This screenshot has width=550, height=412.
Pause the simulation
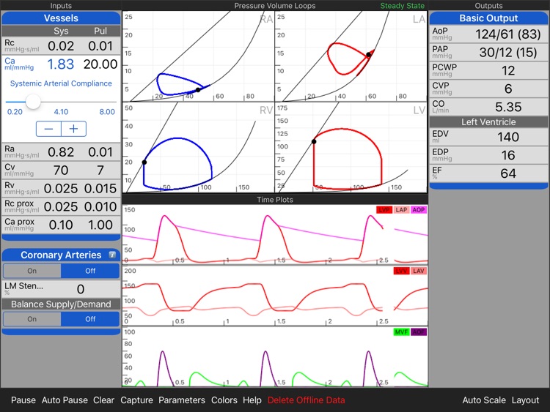23,400
